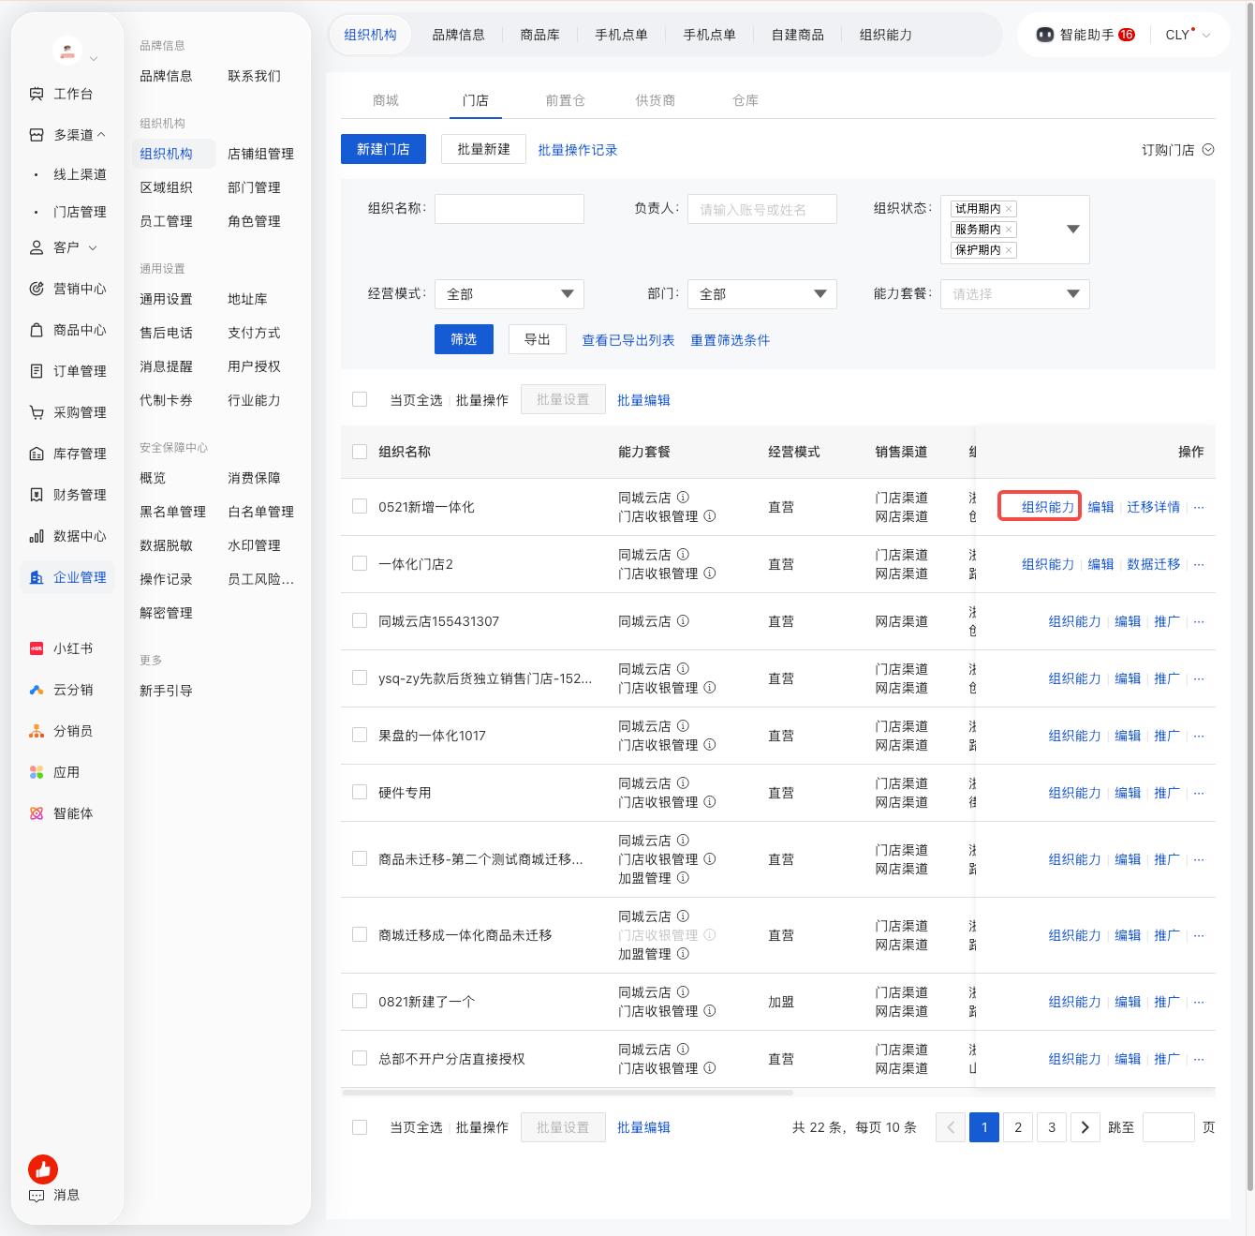This screenshot has height=1236, width=1255.
Task: Click the 智能助手 robot icon
Action: [1045, 35]
